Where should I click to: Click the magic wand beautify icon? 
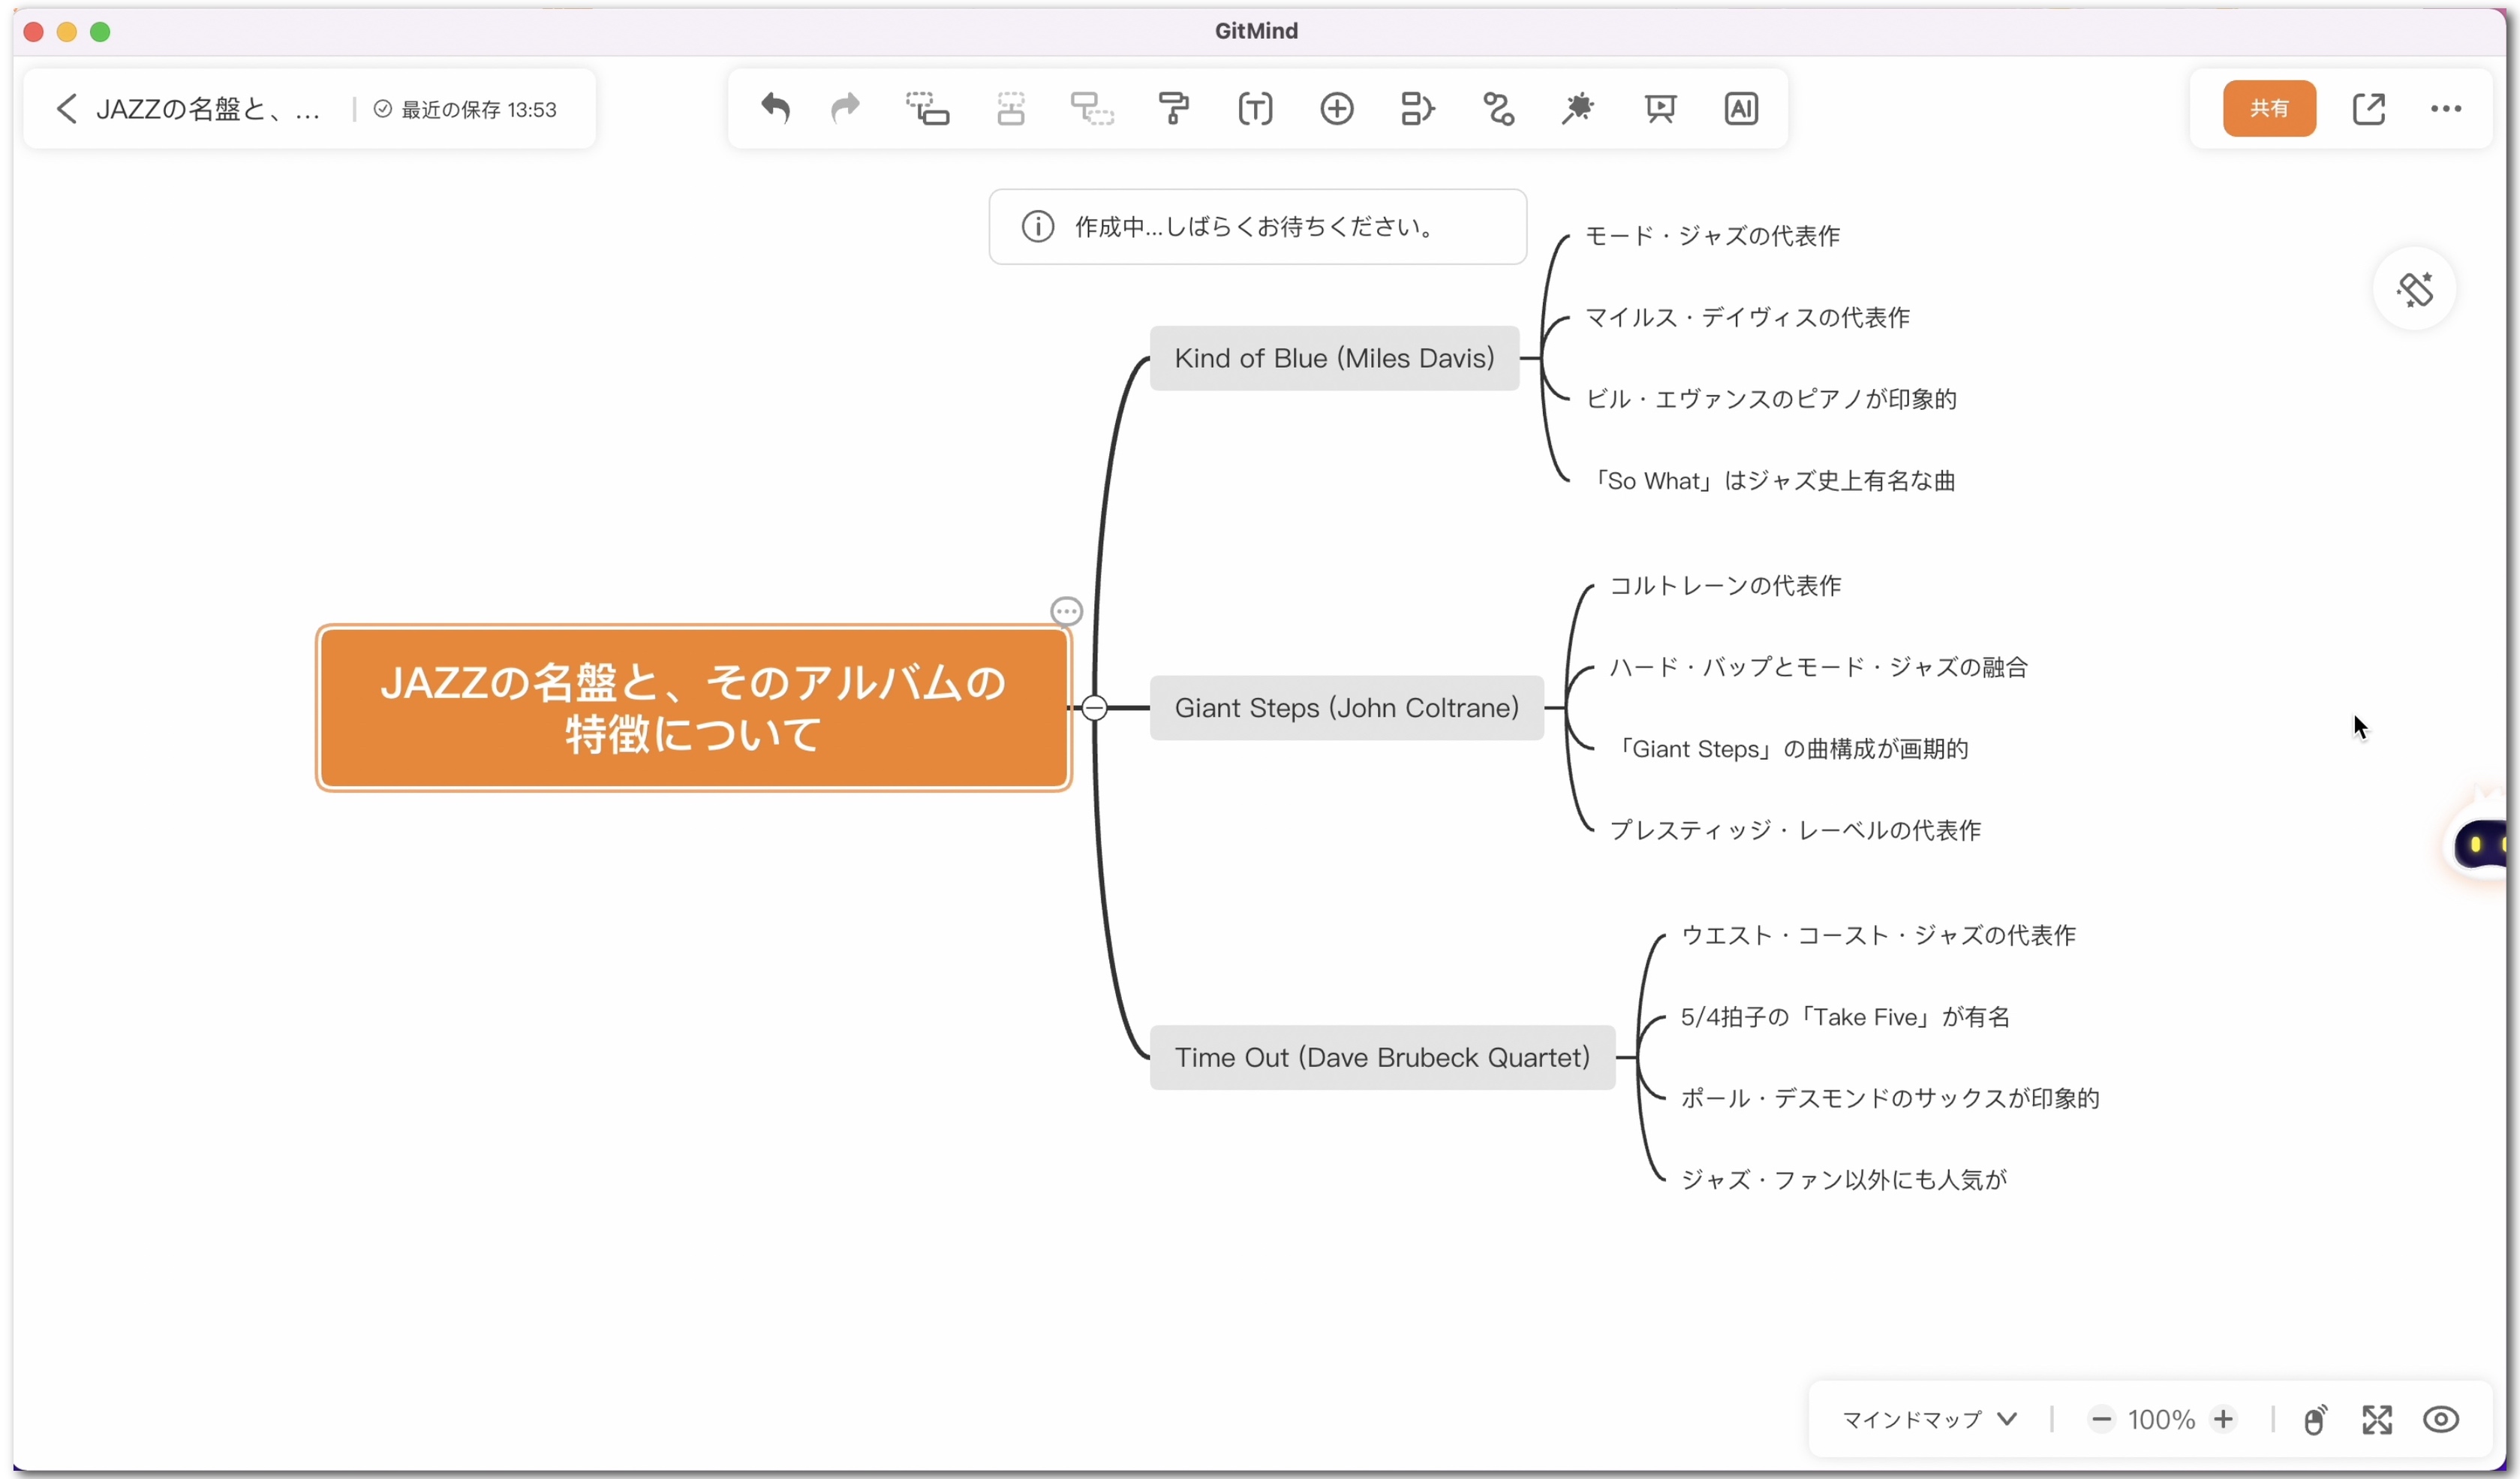1578,108
